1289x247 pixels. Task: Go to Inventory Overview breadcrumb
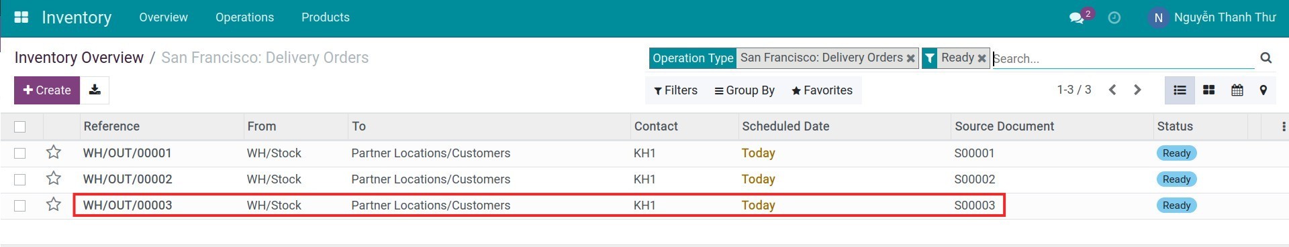click(79, 58)
